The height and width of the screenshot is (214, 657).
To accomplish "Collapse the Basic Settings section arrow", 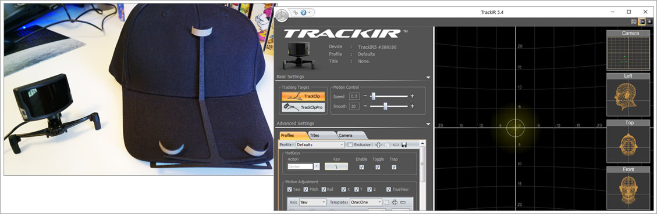I will (428, 77).
